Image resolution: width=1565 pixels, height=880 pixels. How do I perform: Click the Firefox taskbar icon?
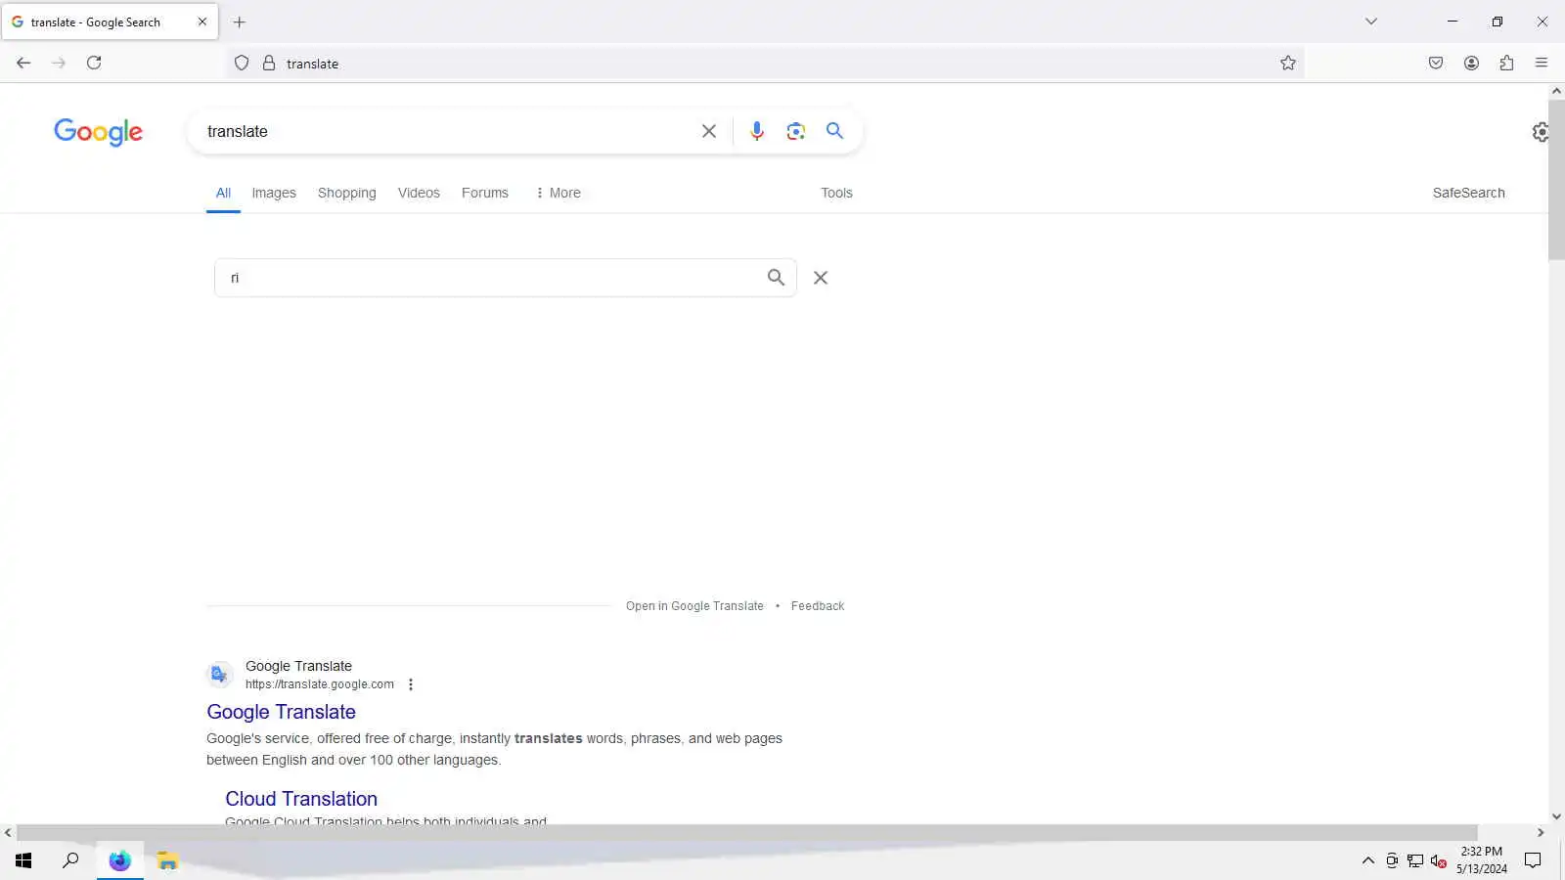pos(119,860)
